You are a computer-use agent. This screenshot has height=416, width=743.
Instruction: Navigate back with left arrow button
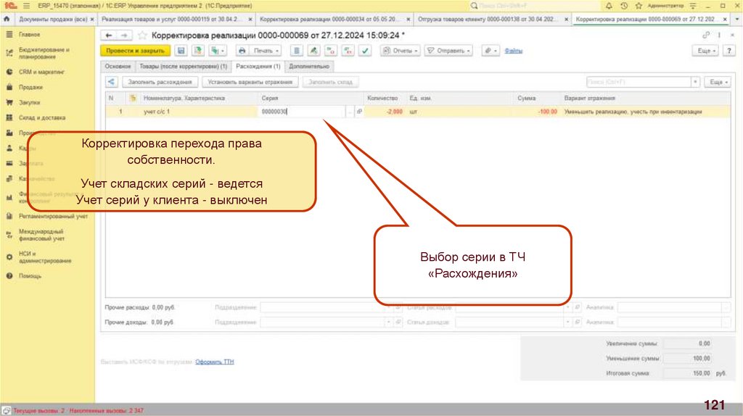[108, 35]
